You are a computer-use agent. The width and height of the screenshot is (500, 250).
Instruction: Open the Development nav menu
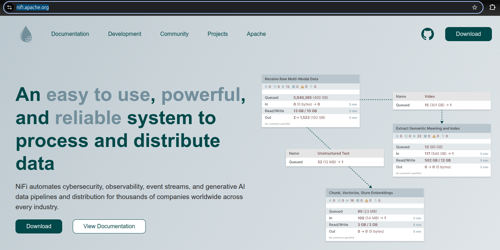(x=125, y=34)
